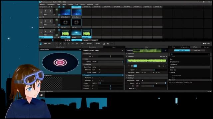Click composition X button in header row

point(49,7)
